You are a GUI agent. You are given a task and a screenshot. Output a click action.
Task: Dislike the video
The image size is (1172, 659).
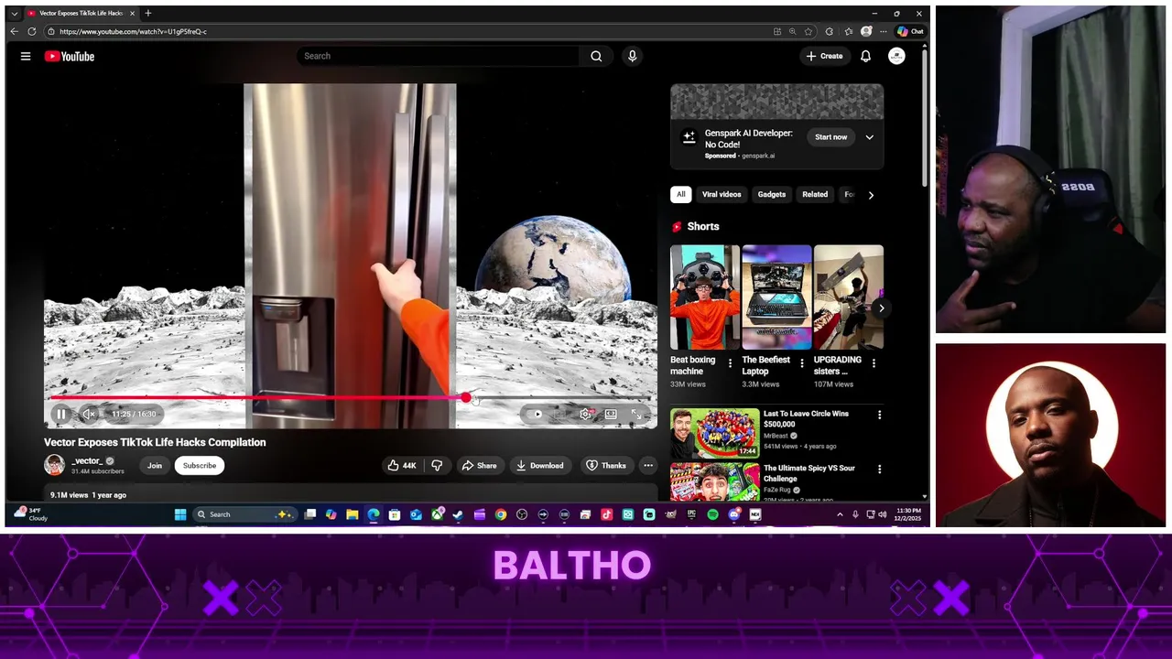pos(437,465)
